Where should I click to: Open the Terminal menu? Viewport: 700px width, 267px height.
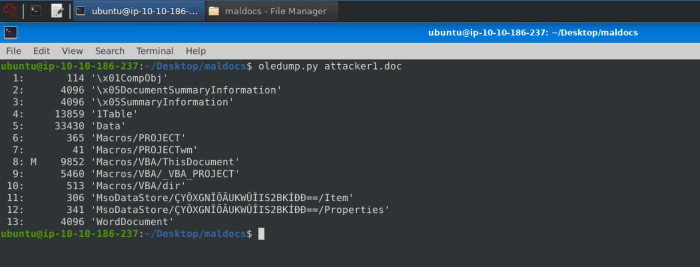[x=154, y=51]
